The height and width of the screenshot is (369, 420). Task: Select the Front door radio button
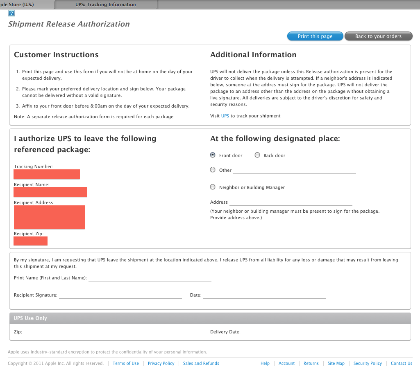pyautogui.click(x=213, y=155)
